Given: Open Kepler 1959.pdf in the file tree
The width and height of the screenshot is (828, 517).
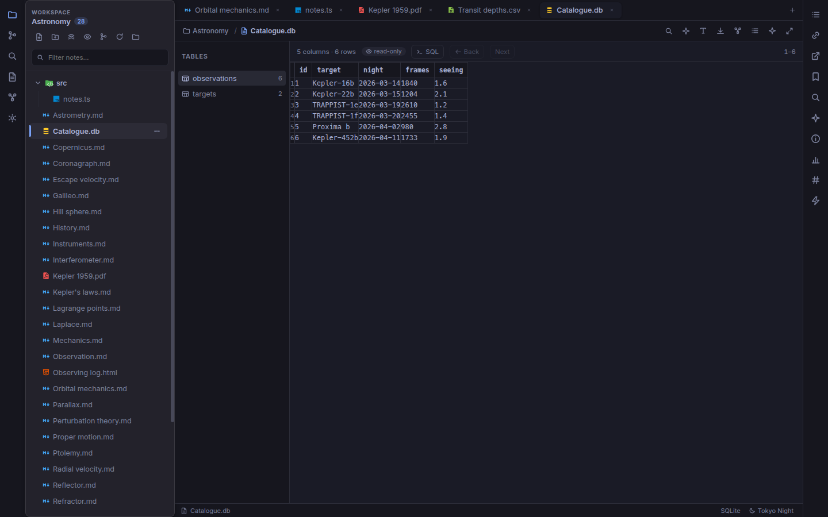Looking at the screenshot, I should click(98, 276).
